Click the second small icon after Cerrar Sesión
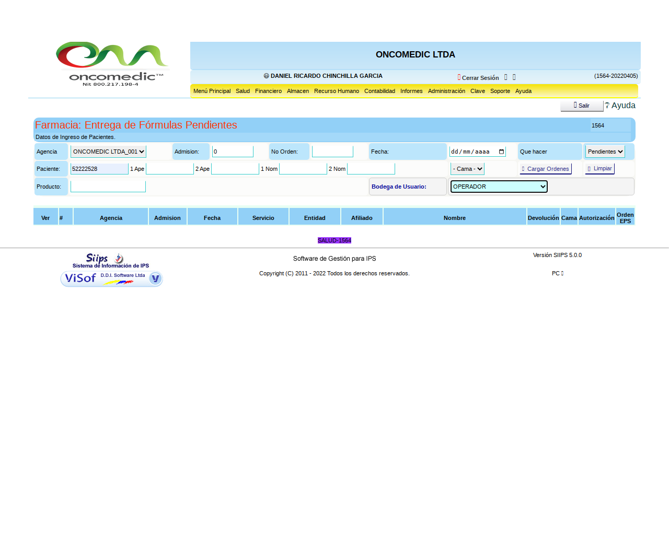Viewport: 669px width, 535px height. pyautogui.click(x=514, y=77)
